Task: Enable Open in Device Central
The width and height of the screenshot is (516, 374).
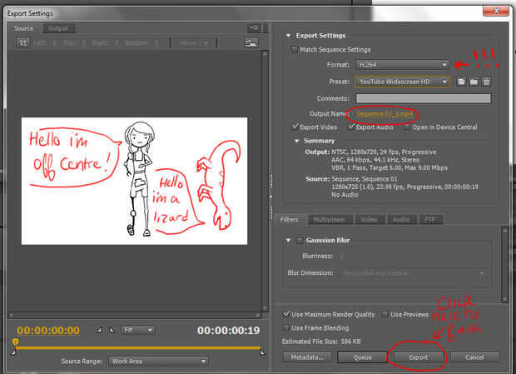Action: click(407, 127)
